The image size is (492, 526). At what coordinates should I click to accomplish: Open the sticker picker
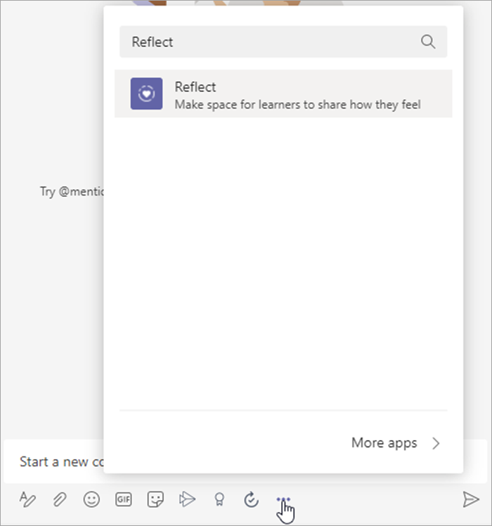(x=155, y=499)
